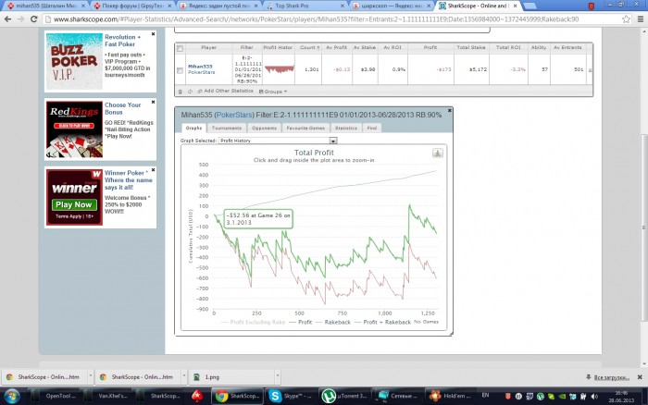648x405 pixels.
Task: Switch to Skype in the taskbar
Action: [291, 397]
